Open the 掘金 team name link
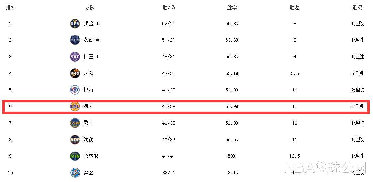 (x=89, y=24)
